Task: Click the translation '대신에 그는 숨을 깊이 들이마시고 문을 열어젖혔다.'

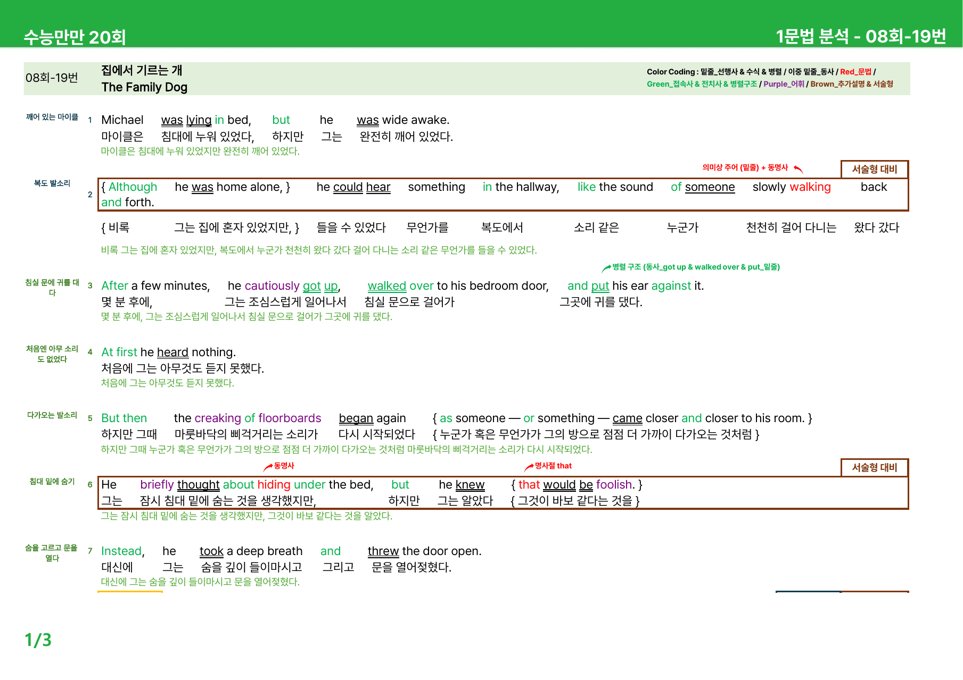Action: (x=200, y=582)
